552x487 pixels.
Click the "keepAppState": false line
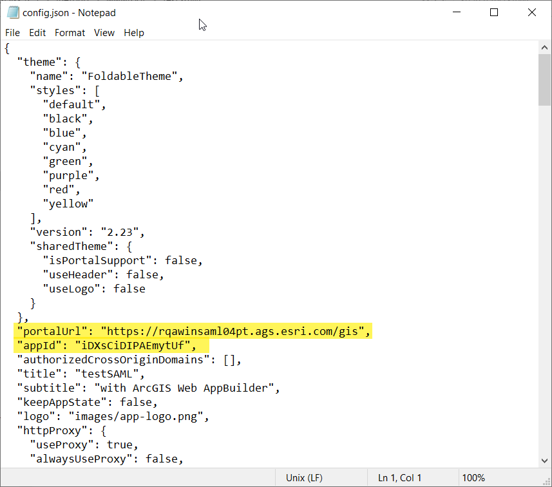point(88,402)
